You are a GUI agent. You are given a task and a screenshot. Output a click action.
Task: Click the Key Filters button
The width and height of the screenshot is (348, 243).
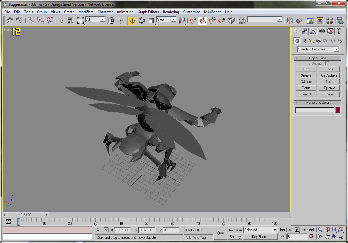point(260,237)
